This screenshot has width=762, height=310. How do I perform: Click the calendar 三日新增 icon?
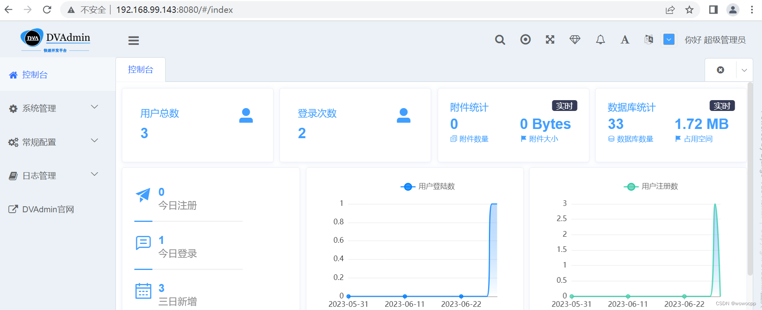(x=143, y=291)
